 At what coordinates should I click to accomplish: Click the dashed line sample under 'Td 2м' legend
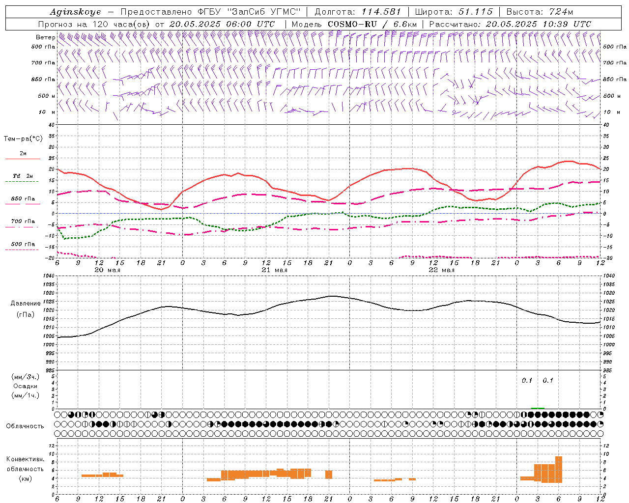click(22, 182)
